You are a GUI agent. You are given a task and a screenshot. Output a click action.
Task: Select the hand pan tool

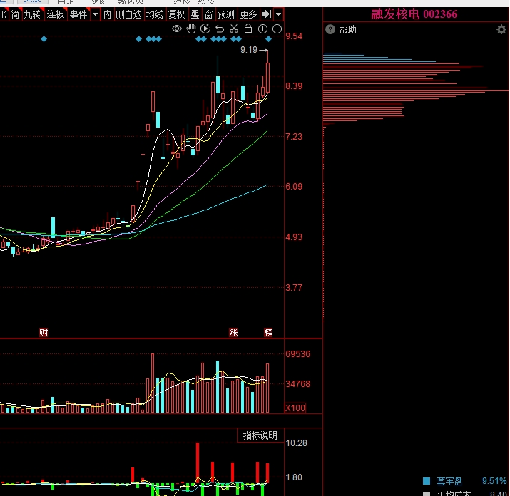click(191, 29)
